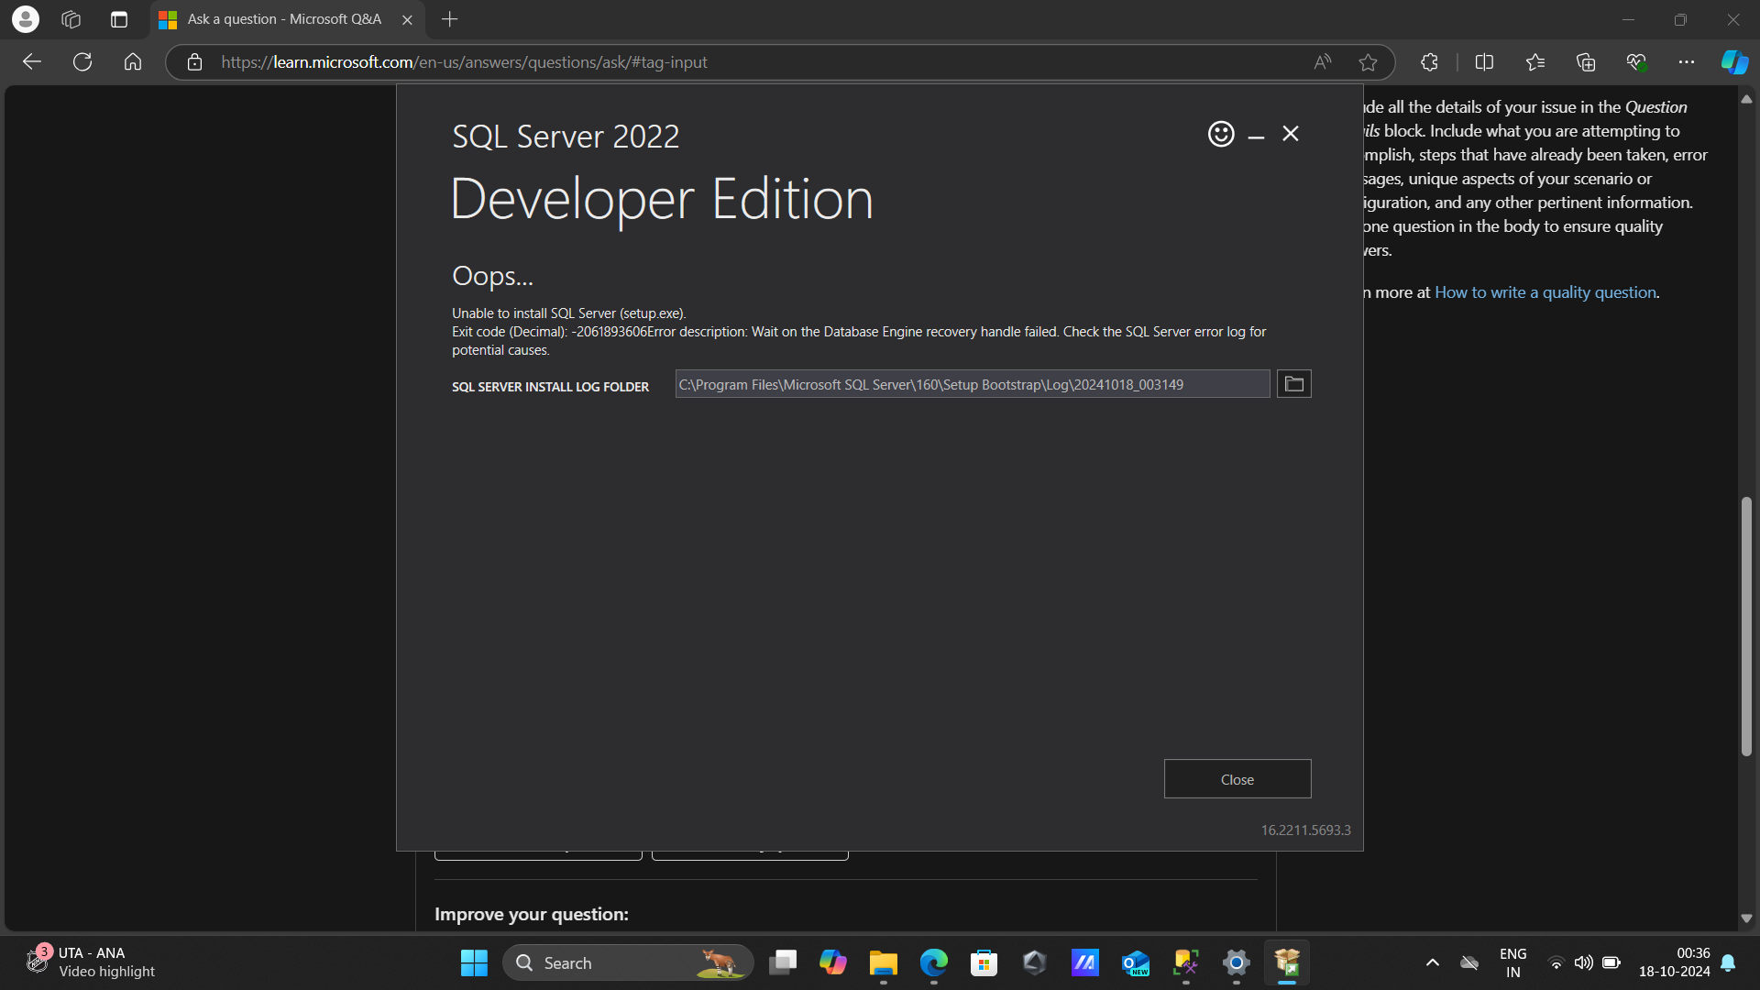The height and width of the screenshot is (990, 1760).
Task: Open the tab actions menu icon
Action: [x=118, y=19]
